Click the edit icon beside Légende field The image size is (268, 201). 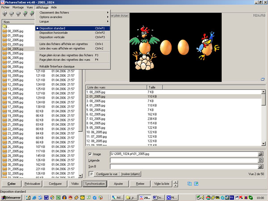(x=260, y=160)
